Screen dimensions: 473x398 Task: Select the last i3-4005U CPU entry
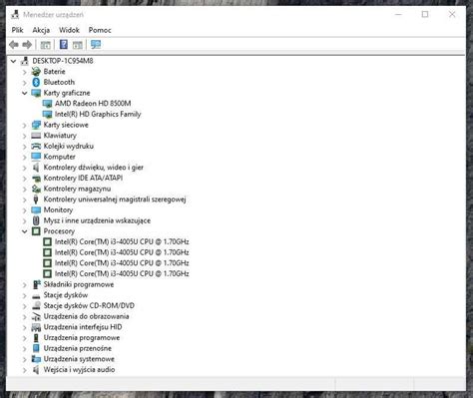click(122, 273)
